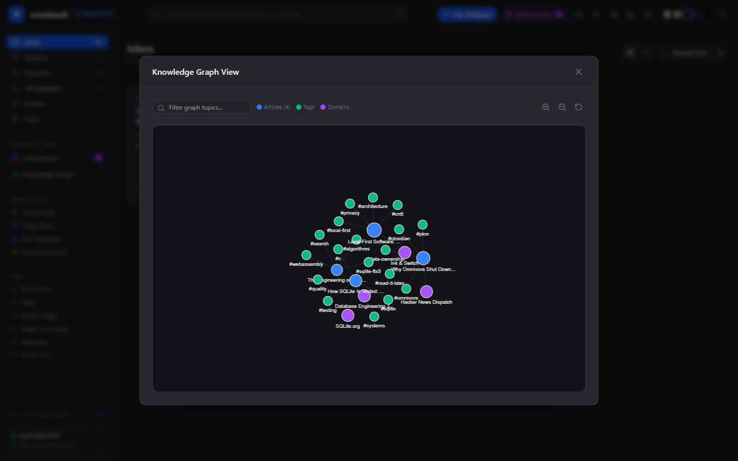Screen dimensions: 738x461
Task: Click the #c tag node
Action: point(338,249)
